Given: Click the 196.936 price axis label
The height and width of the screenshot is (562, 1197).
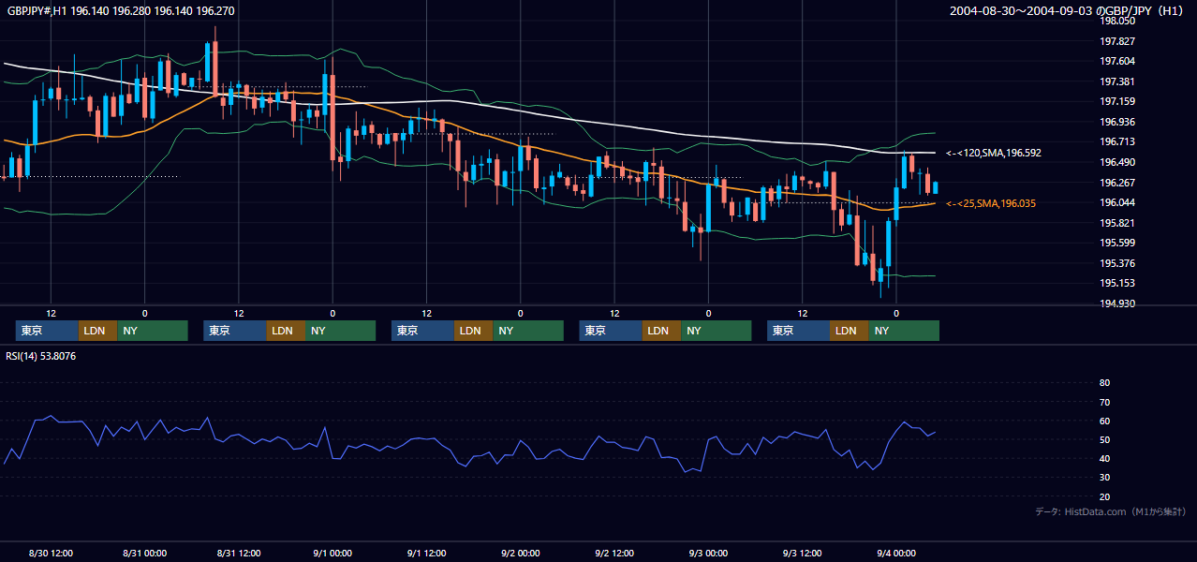Looking at the screenshot, I should tap(1117, 122).
